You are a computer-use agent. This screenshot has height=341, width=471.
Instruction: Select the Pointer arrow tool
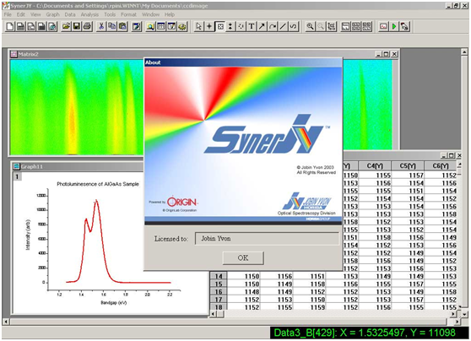coord(198,27)
